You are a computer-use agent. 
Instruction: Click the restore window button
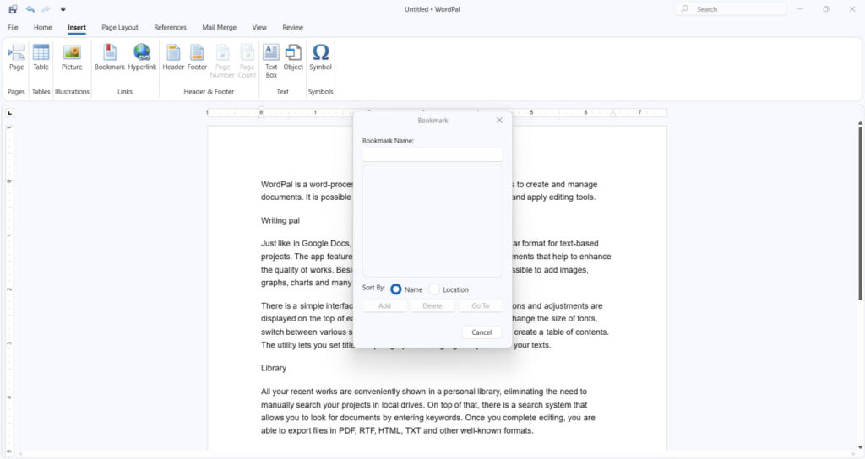pyautogui.click(x=826, y=9)
